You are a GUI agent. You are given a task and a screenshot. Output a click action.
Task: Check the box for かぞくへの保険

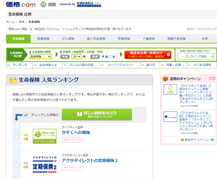(17, 137)
